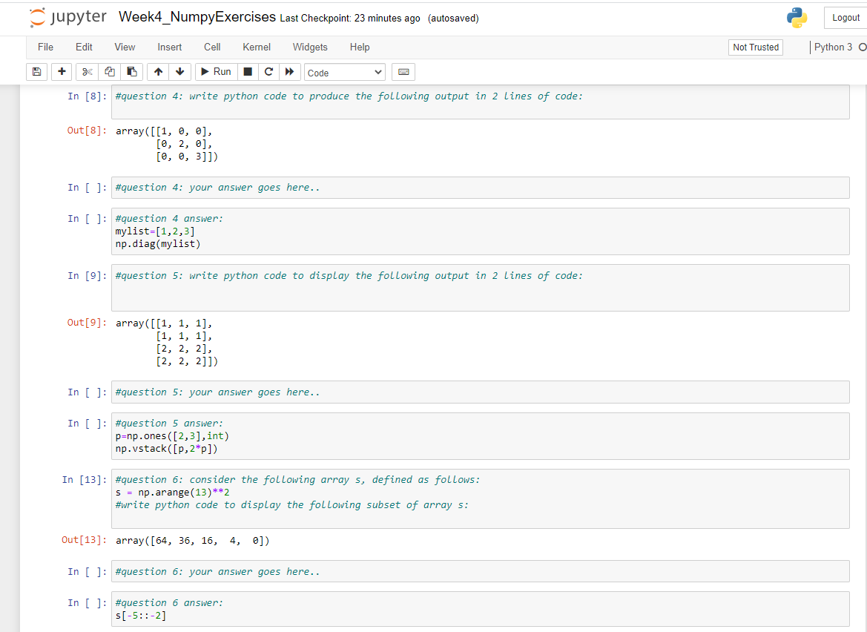Viewport: 867px width, 632px height.
Task: Click the Jupyter logo
Action: coord(68,17)
